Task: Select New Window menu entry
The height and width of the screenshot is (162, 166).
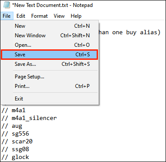Action: (x=50, y=36)
